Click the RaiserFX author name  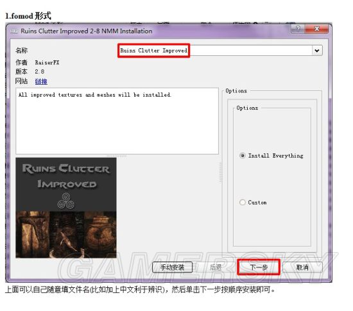47,62
